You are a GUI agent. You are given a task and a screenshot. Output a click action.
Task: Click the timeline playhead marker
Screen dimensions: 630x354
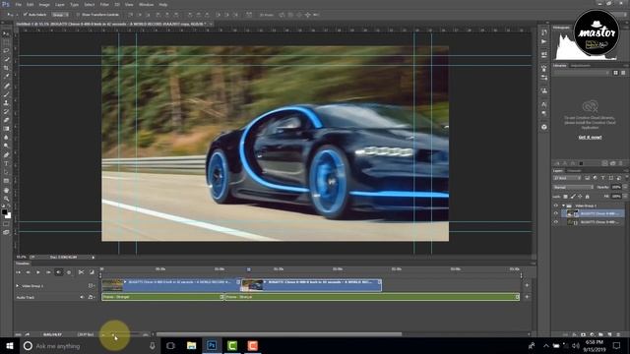coord(249,269)
